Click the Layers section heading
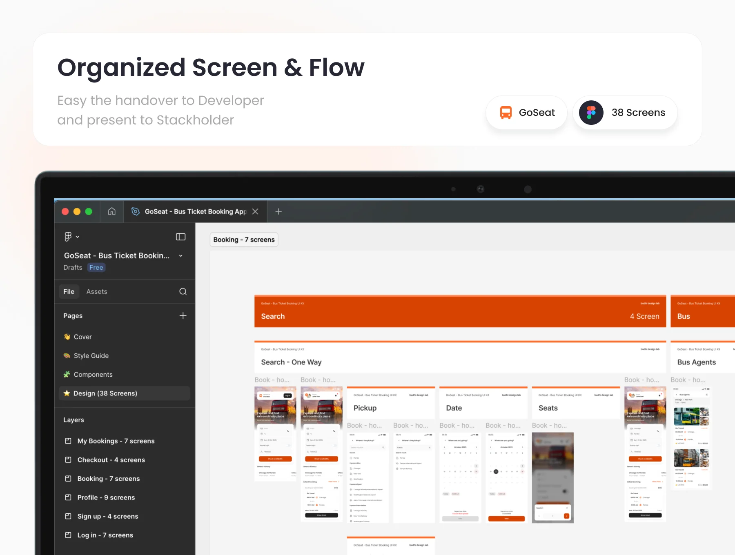Screen dimensions: 735x555 click(x=73, y=420)
